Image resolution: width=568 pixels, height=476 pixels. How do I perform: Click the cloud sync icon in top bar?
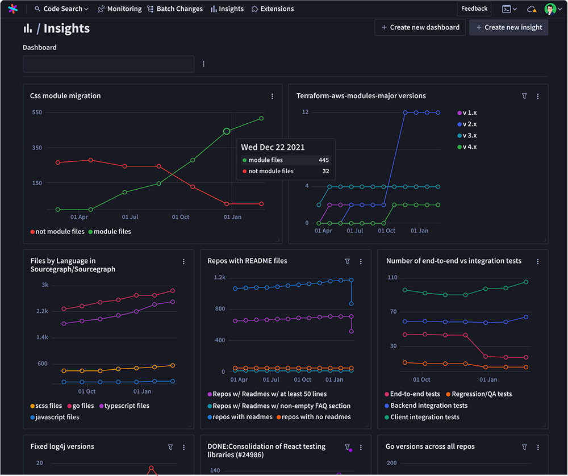coord(531,9)
